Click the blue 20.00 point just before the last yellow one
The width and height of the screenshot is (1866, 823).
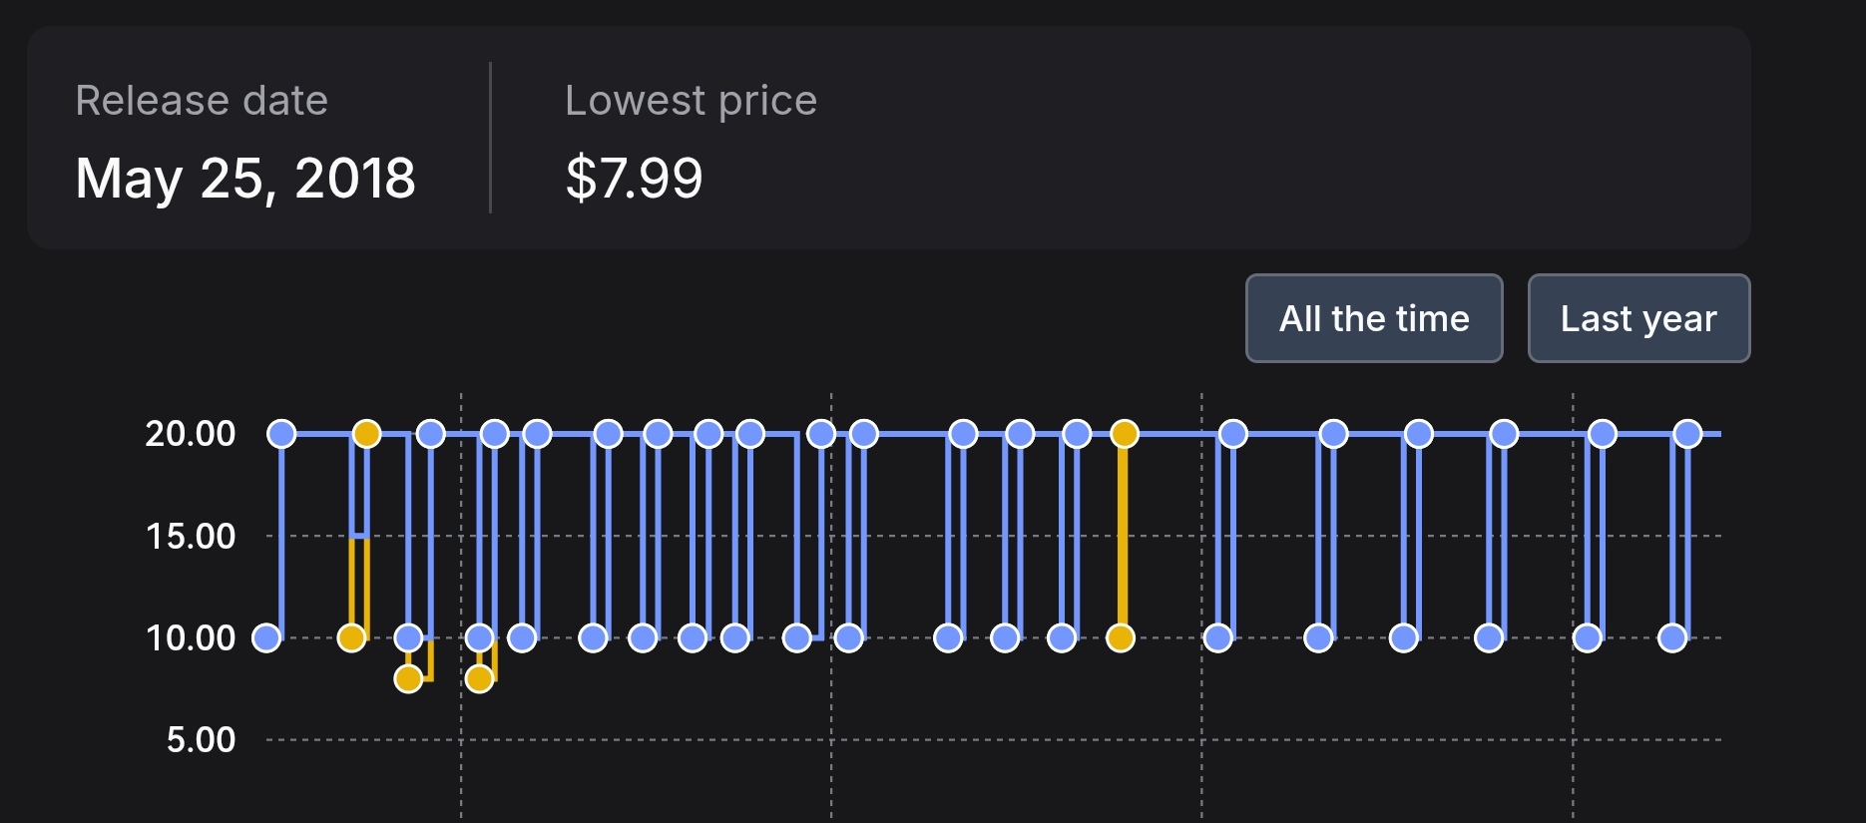click(1077, 434)
